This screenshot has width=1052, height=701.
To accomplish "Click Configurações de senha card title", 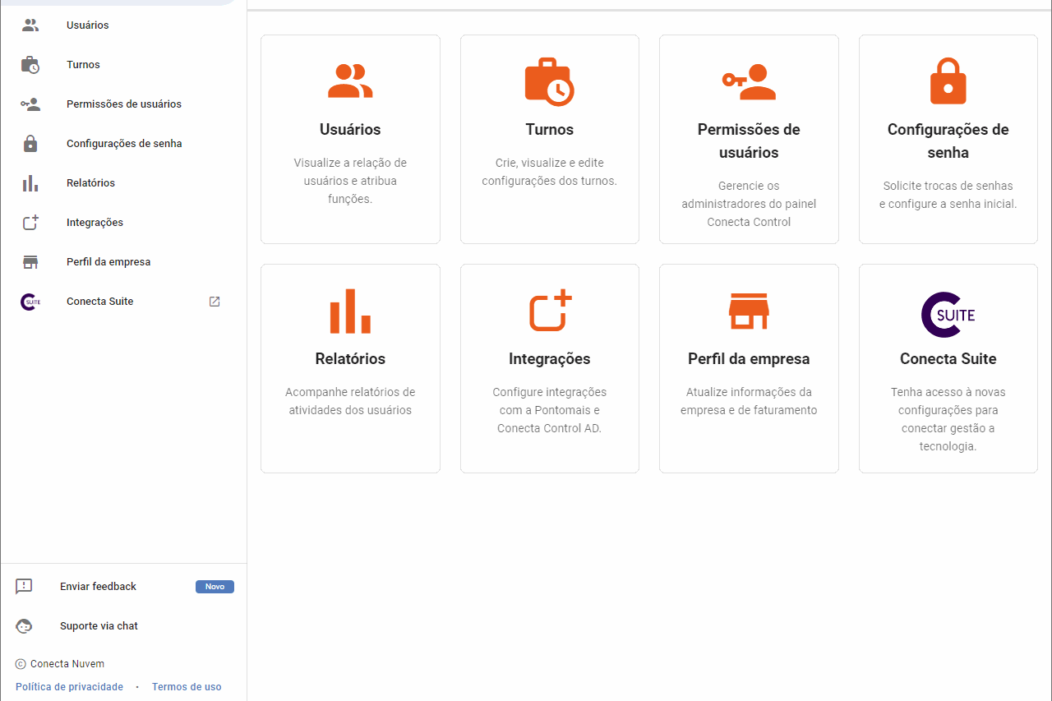I will [948, 141].
